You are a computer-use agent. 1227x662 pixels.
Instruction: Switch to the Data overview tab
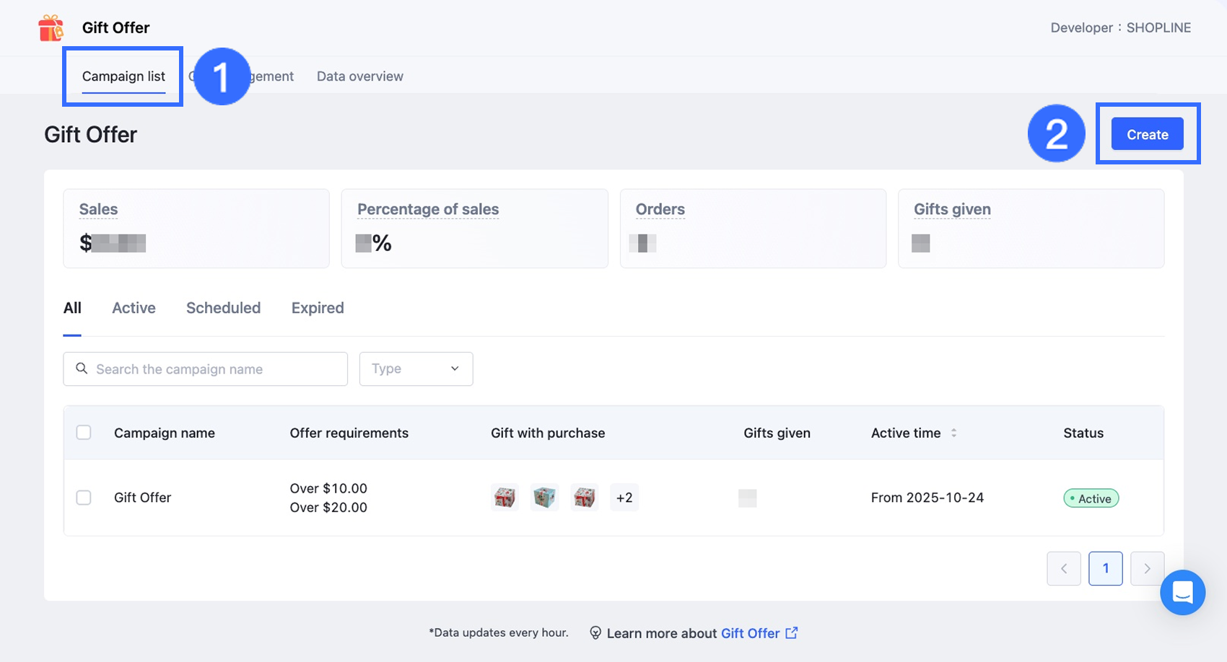tap(359, 76)
